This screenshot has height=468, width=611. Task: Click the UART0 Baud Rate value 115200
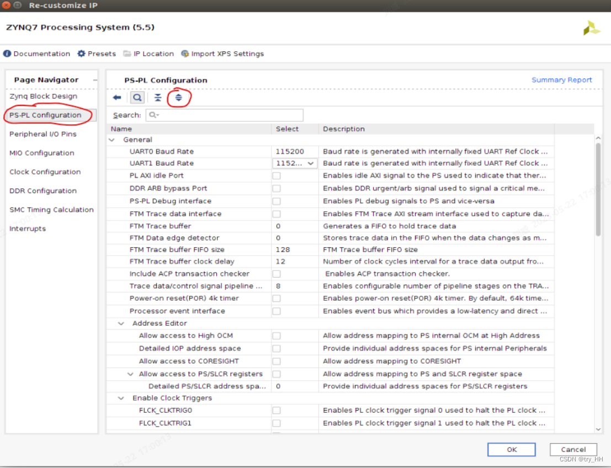pos(290,152)
